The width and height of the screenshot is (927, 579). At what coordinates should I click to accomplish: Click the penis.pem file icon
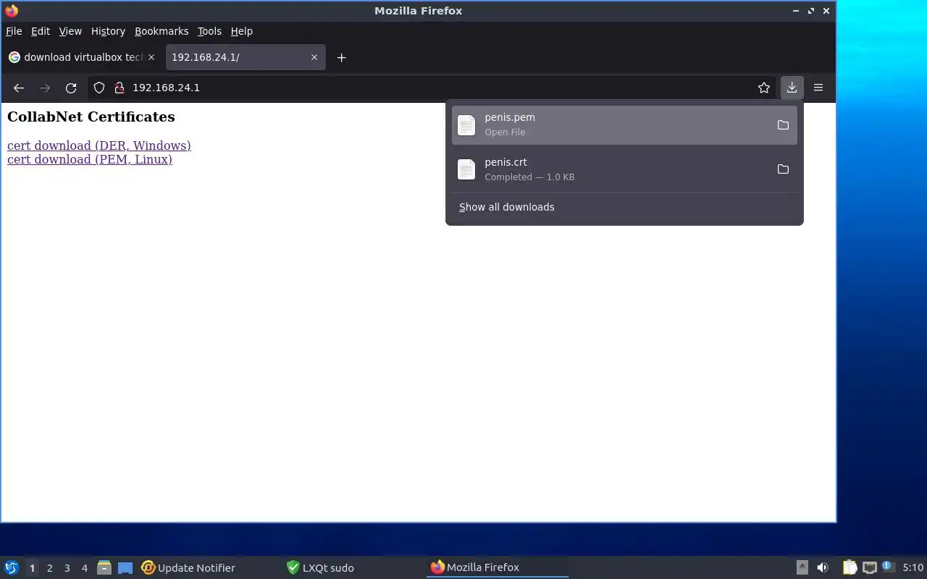[x=466, y=125]
